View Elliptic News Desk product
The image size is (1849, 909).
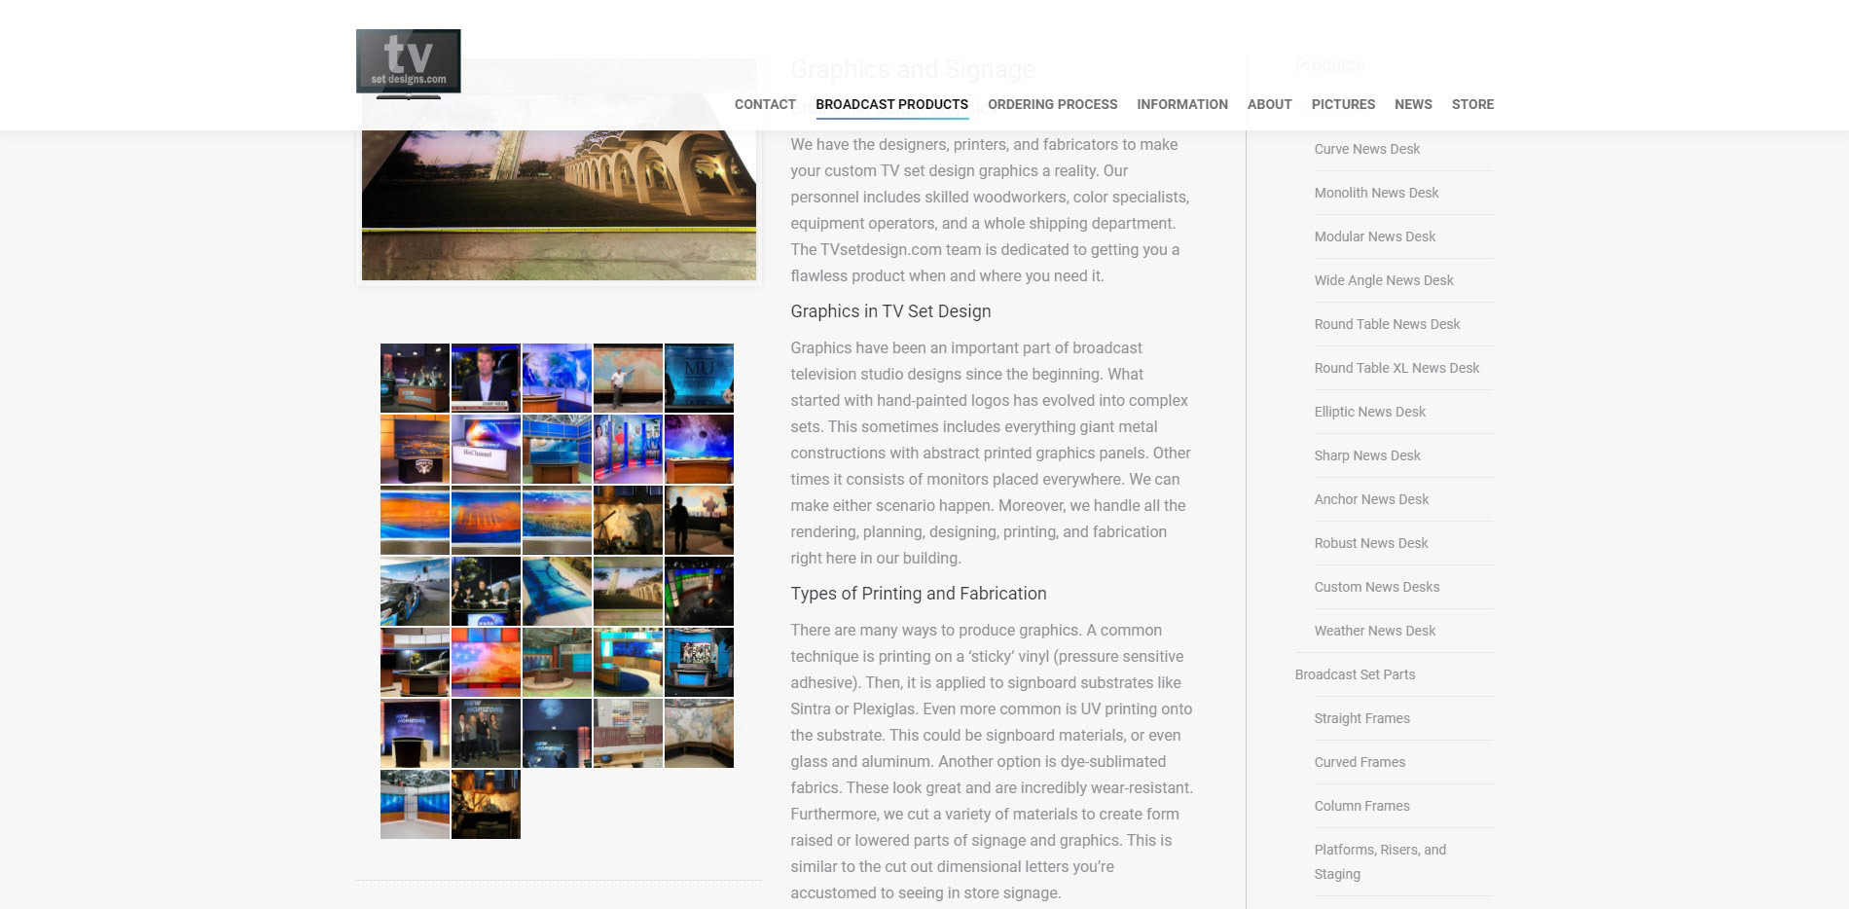tap(1369, 412)
